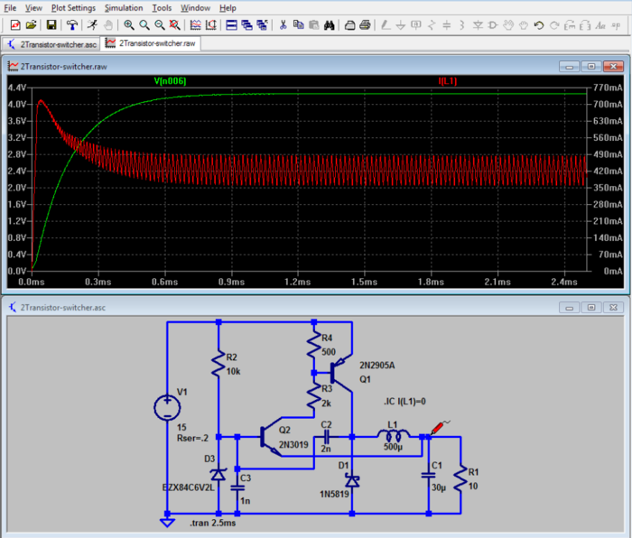Open the Tools menu
Image resolution: width=632 pixels, height=538 pixels.
click(x=162, y=8)
